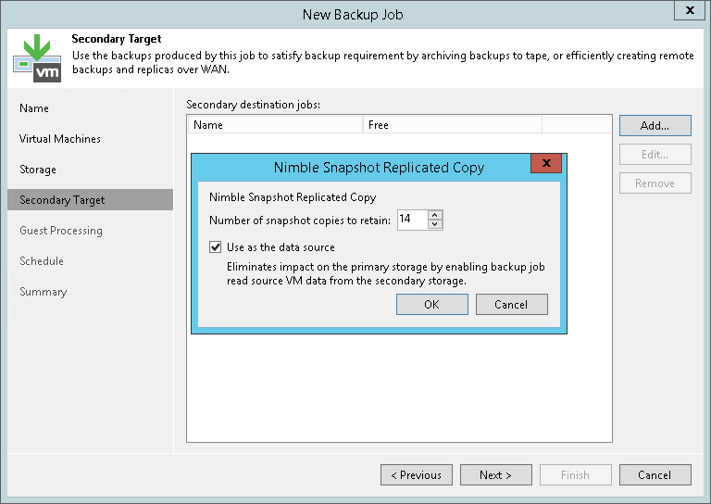
Task: Sort by Name column header
Action: point(275,125)
